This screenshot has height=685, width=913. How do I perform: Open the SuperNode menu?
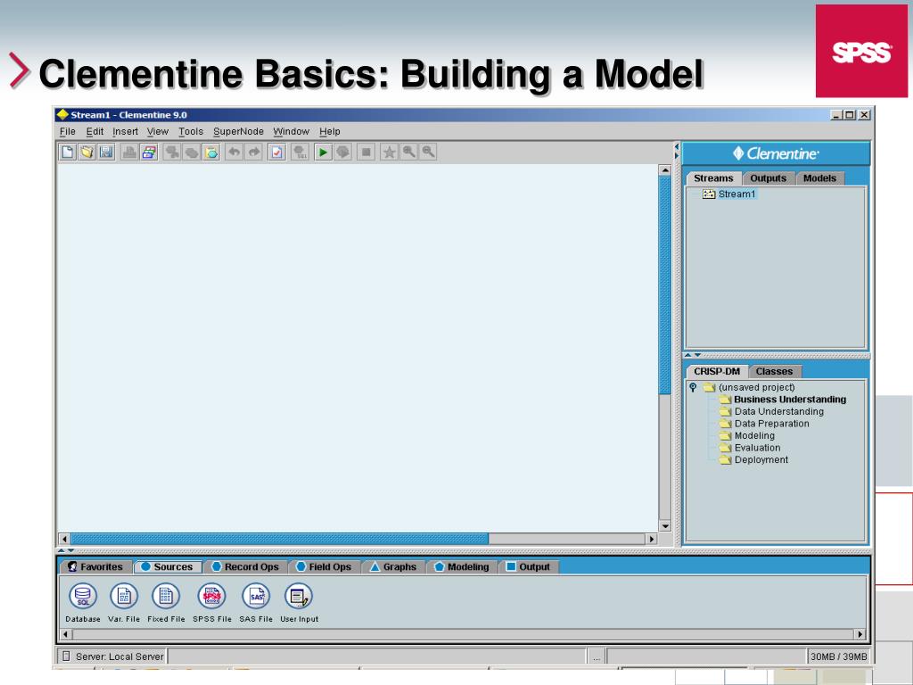coord(238,132)
